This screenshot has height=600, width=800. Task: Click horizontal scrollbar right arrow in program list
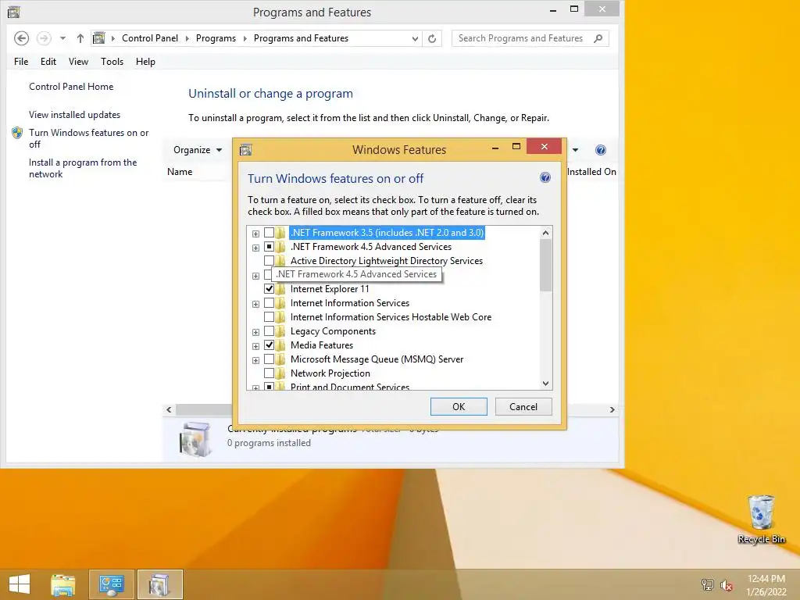coord(612,409)
